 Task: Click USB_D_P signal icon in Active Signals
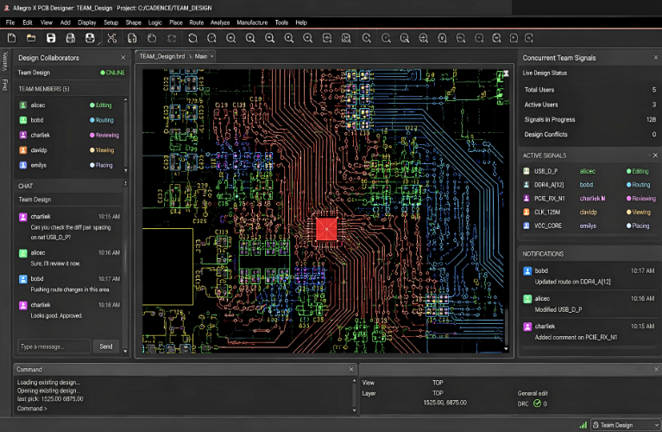[526, 171]
